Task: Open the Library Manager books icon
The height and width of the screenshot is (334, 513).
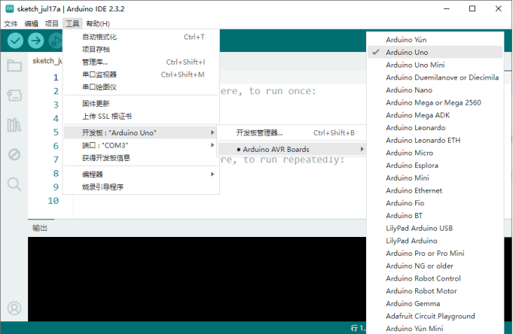Action: coord(14,125)
